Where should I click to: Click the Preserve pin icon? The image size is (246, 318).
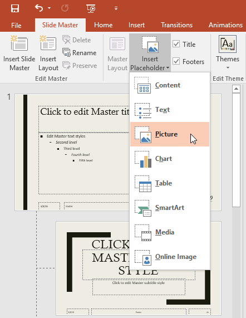[66, 66]
